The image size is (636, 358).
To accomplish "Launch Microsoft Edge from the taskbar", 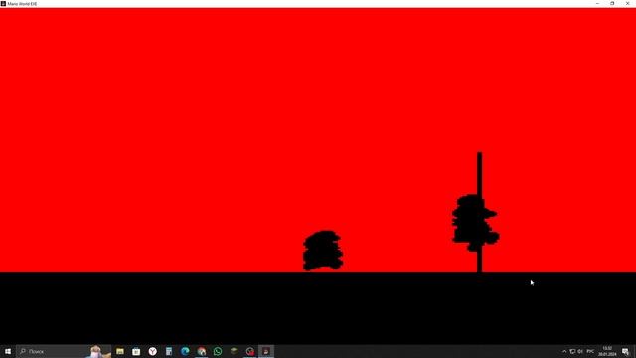I will click(185, 351).
